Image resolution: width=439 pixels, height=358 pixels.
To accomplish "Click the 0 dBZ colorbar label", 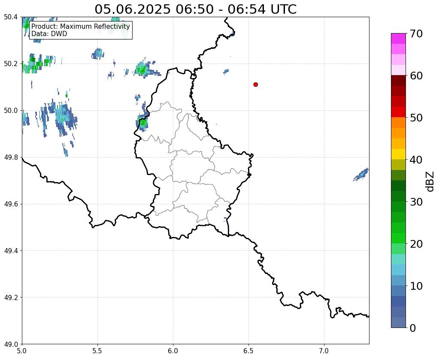I will pyautogui.click(x=413, y=328).
